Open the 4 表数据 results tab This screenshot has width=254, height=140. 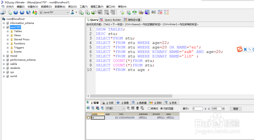click(x=140, y=103)
